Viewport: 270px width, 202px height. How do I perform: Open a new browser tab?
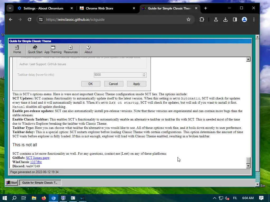coord(206,8)
